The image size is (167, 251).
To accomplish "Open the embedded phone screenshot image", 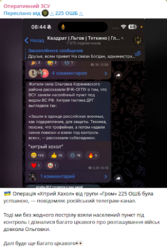I will coord(83,103).
